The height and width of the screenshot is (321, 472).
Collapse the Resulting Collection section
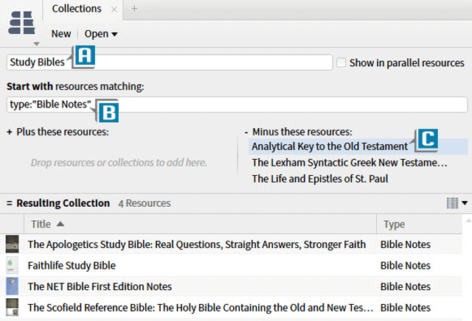coord(10,203)
